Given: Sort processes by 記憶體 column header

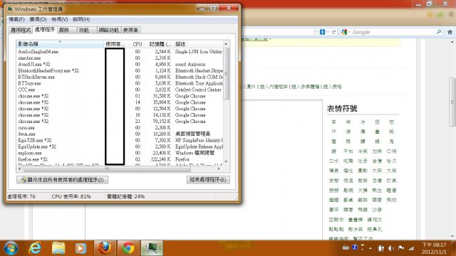Looking at the screenshot, I should coord(159,44).
